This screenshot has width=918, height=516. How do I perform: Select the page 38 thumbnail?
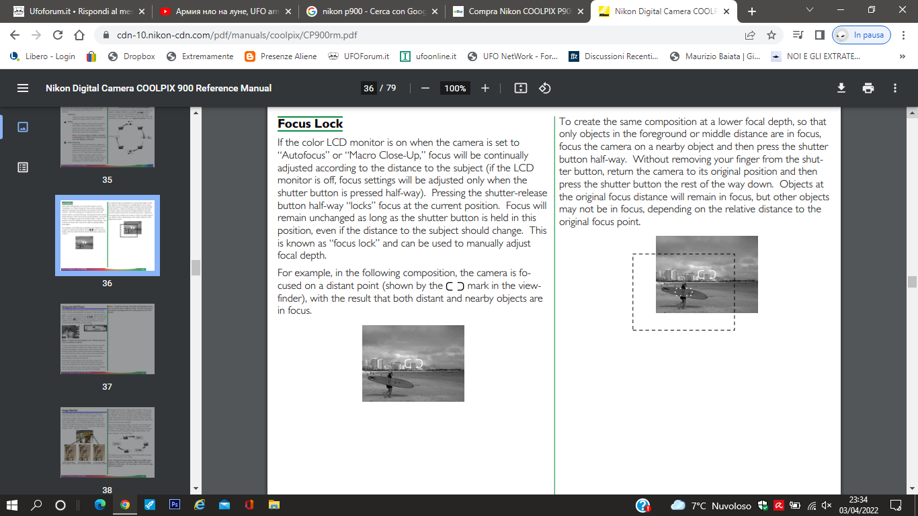[x=108, y=443]
